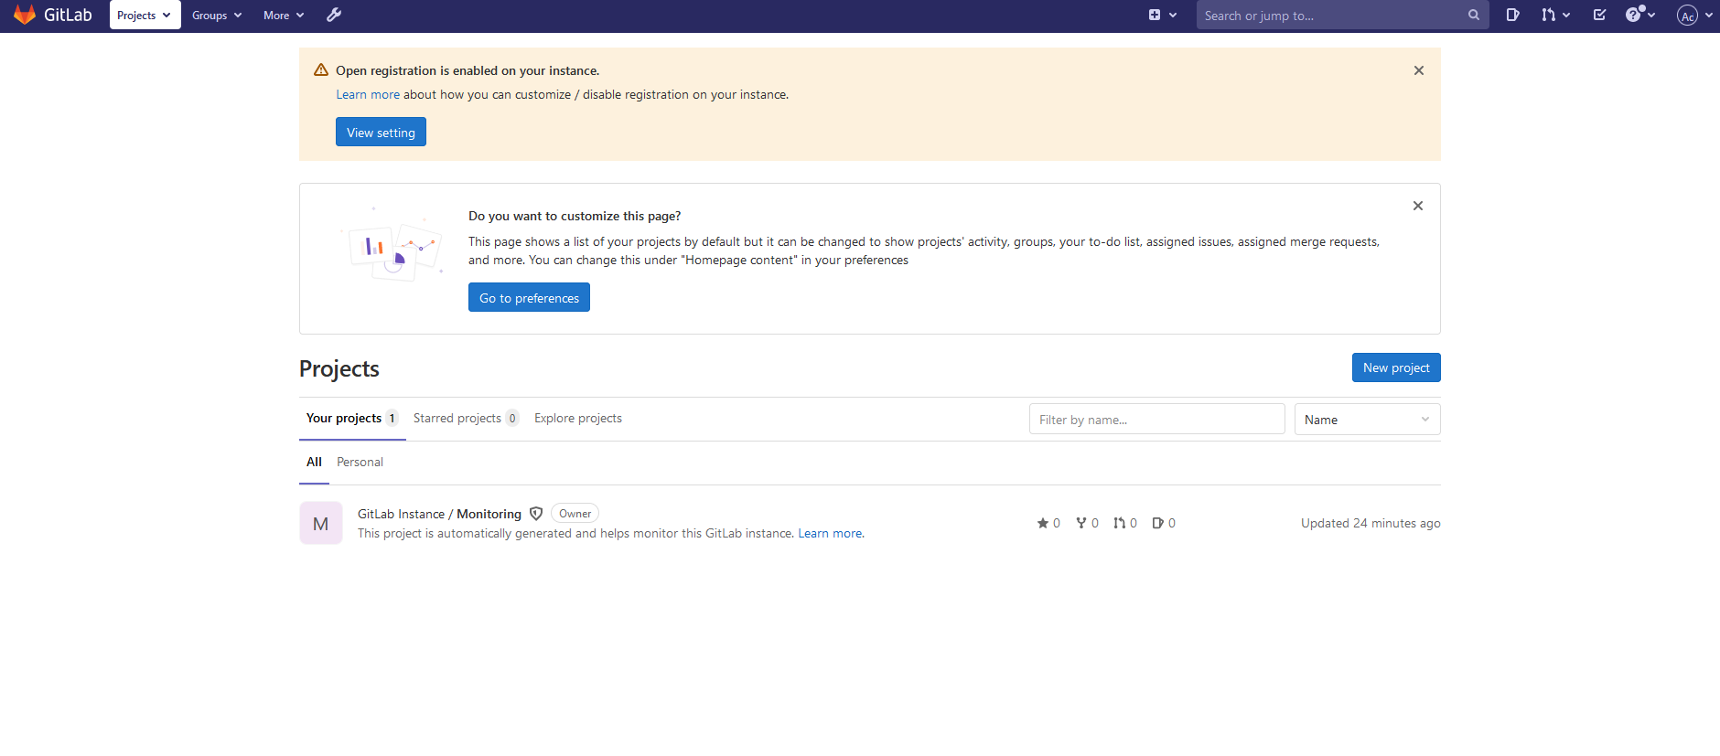Click the New project button
The image size is (1720, 756).
[1396, 367]
